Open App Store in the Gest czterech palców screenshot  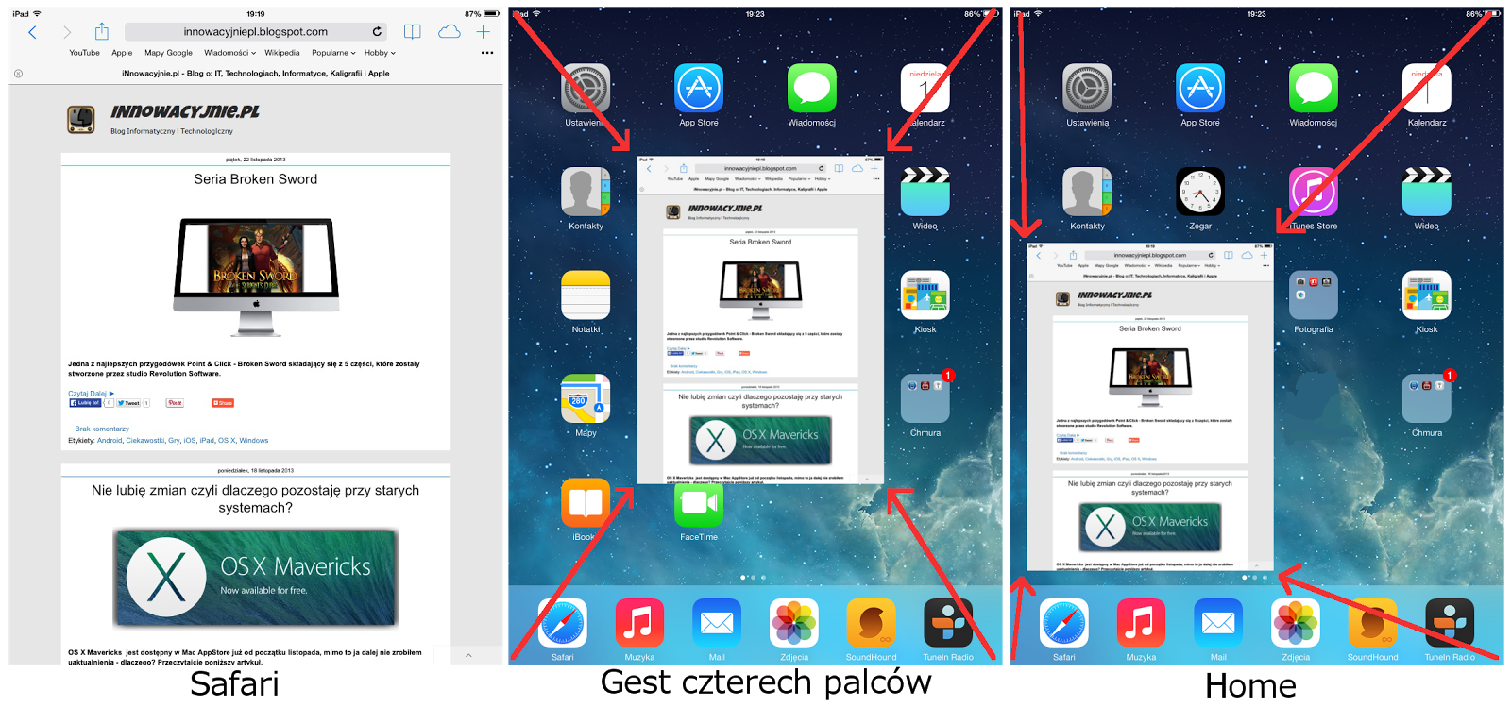[x=699, y=88]
